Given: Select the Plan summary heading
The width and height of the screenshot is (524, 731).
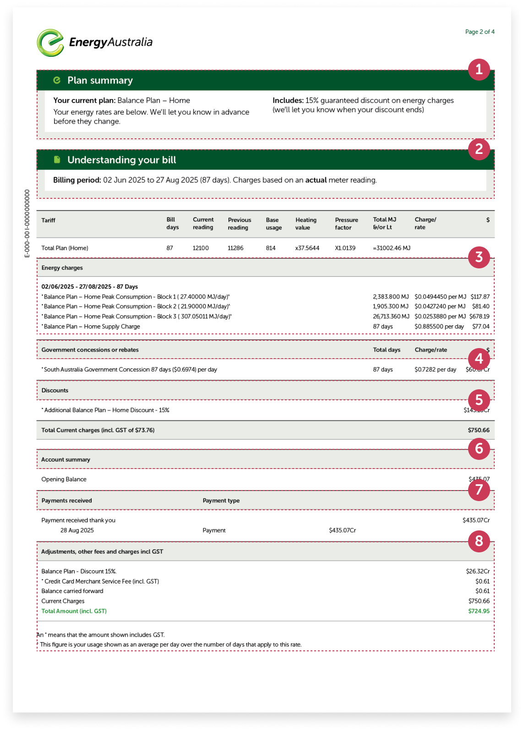Looking at the screenshot, I should (100, 81).
